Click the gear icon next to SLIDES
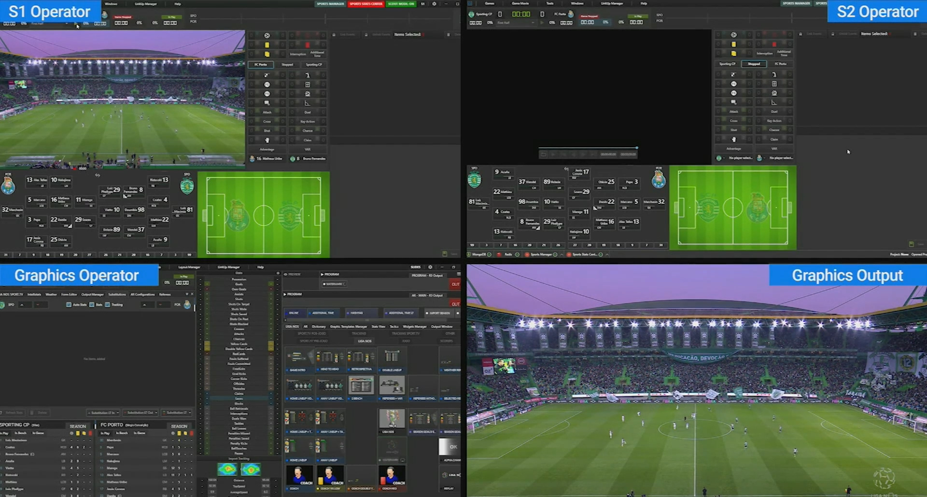 (430, 267)
